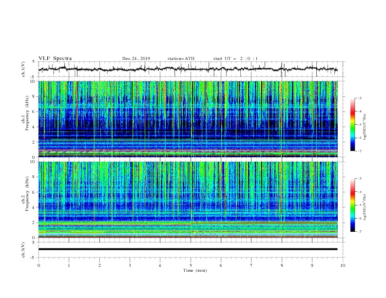
Task: Click the "-7" tick on ch.1 colorbar
Action: pyautogui.click(x=360, y=151)
